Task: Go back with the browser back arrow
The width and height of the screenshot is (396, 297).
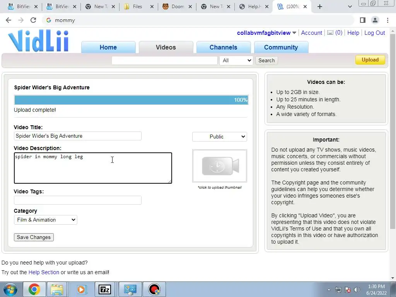Action: (9, 20)
